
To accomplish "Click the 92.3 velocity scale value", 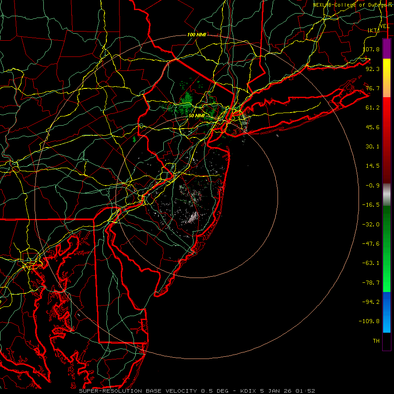I will [x=373, y=69].
